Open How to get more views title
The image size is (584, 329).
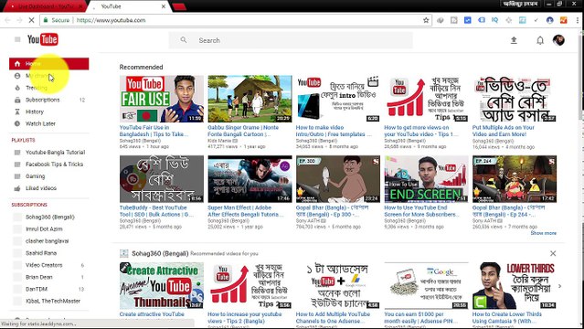[420, 131]
